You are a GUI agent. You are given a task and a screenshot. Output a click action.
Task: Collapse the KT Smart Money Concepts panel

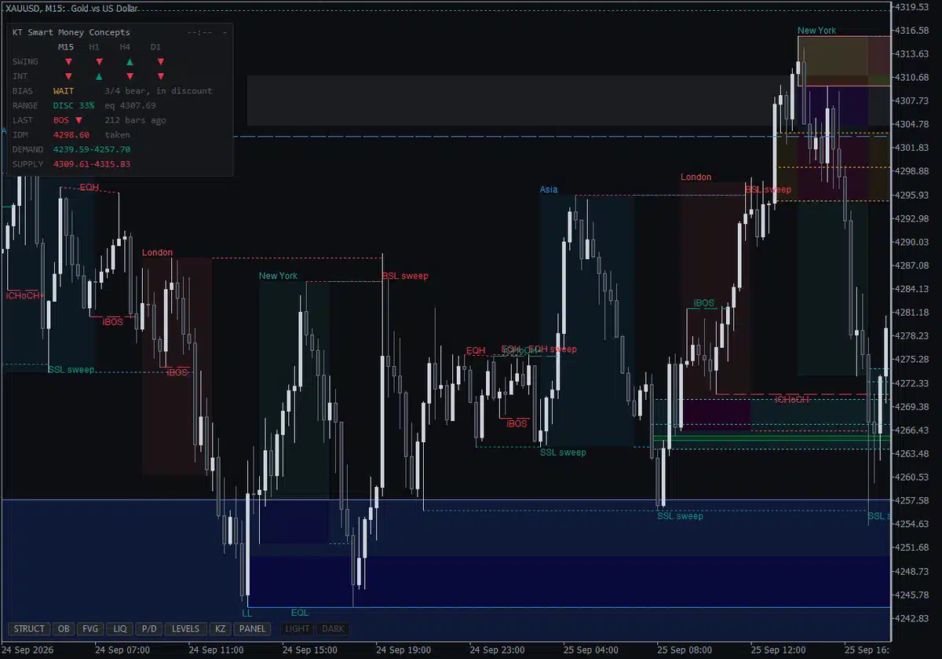[225, 32]
